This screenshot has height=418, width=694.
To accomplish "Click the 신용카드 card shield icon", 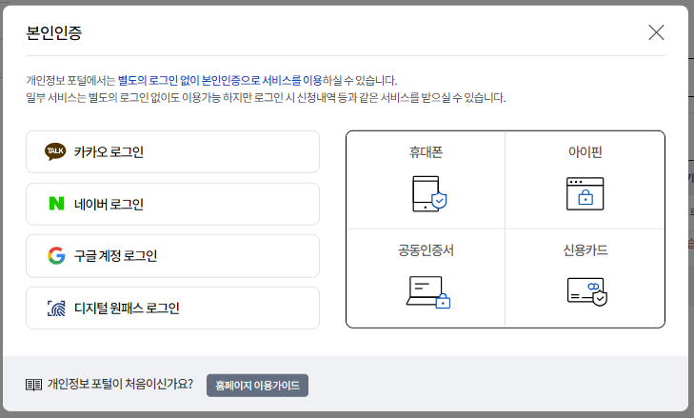I will pos(586,291).
